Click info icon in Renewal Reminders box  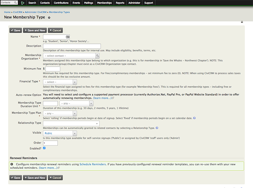[x=12, y=164]
